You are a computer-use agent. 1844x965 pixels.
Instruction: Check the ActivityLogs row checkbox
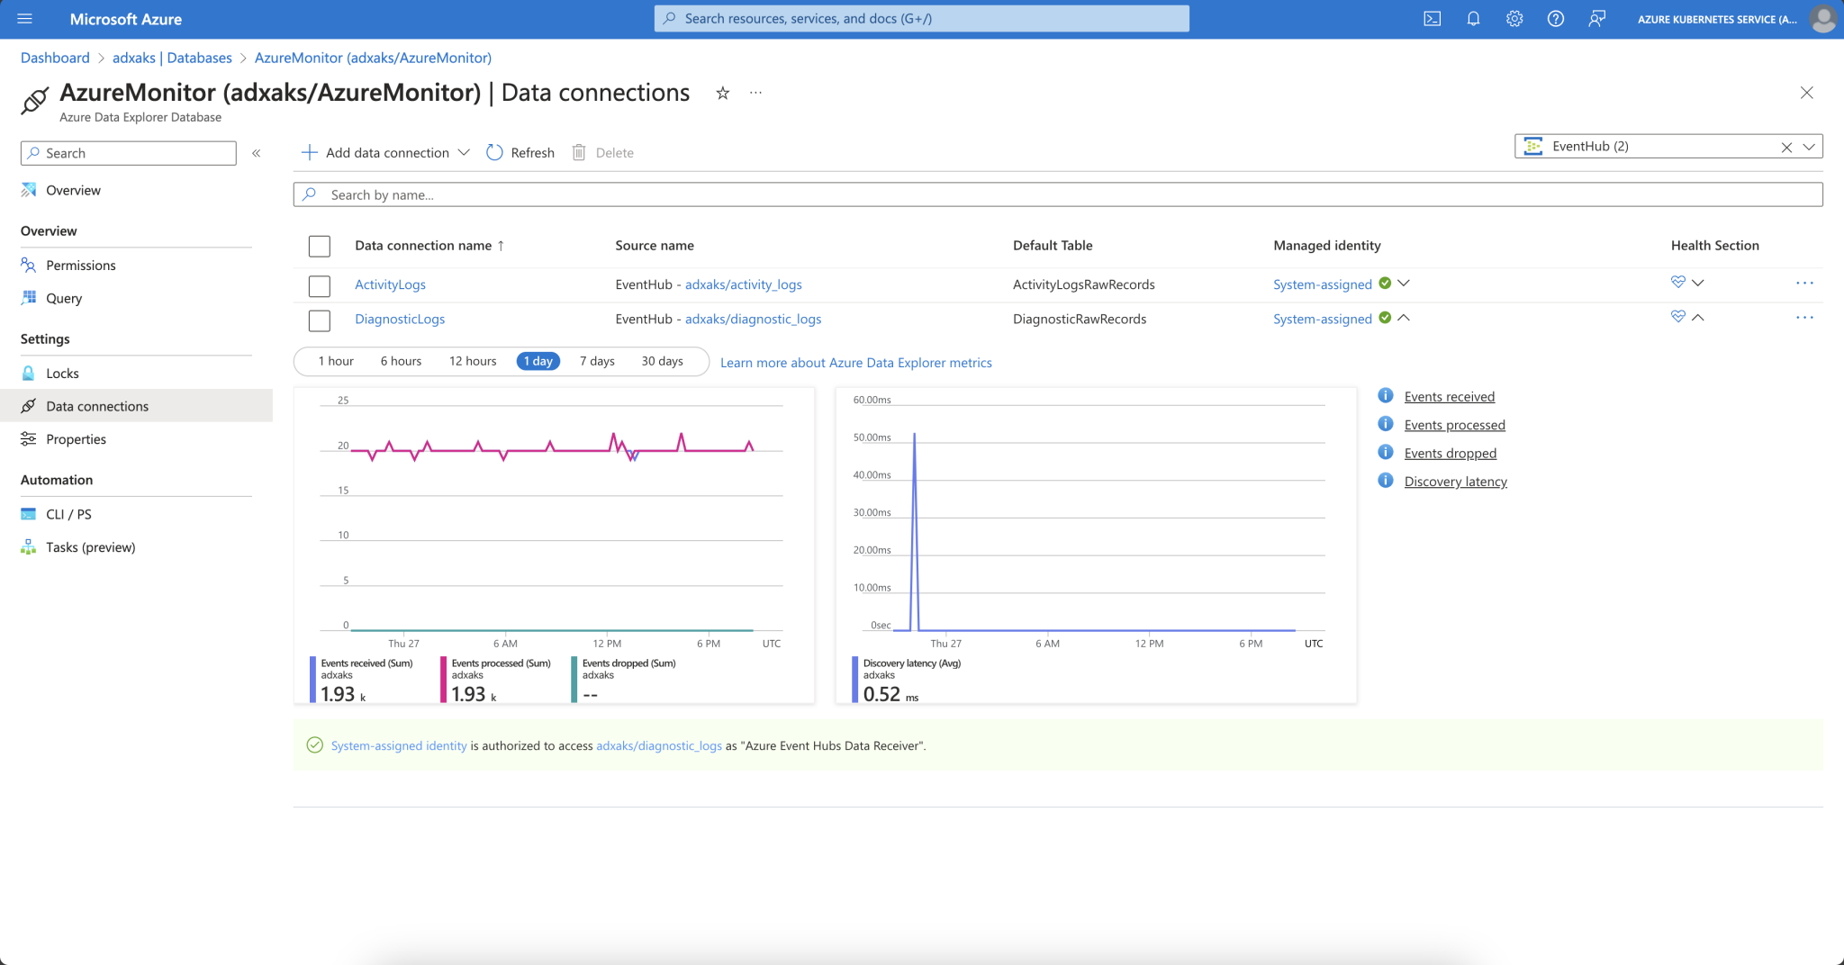[x=320, y=285]
